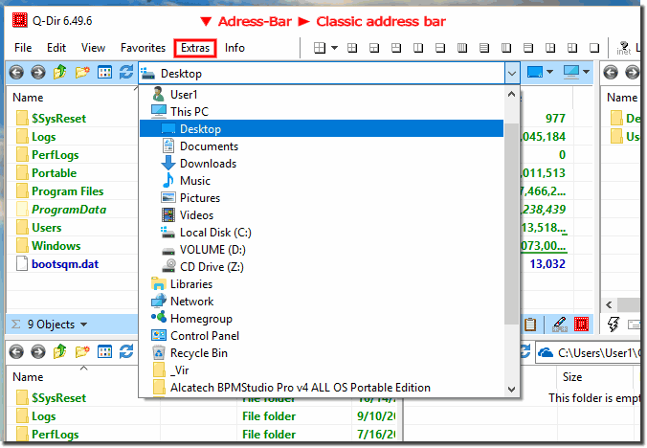This screenshot has width=647, height=448.
Task: Click the dropdown list scroll-down arrow
Action: click(x=512, y=389)
